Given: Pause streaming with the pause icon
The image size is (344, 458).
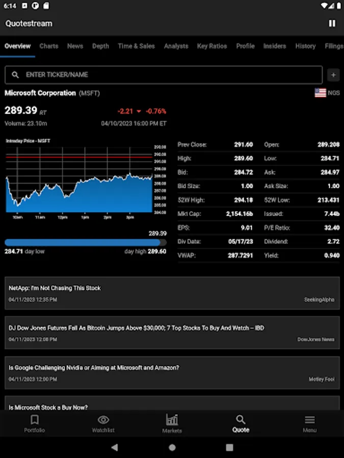Looking at the screenshot, I should point(332,23).
